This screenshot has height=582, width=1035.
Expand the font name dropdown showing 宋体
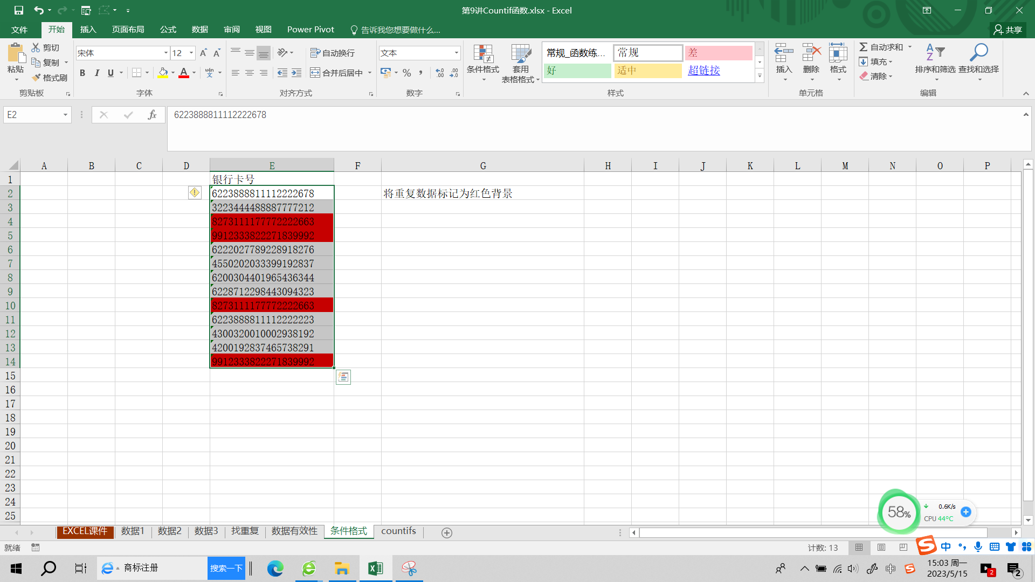pos(165,53)
